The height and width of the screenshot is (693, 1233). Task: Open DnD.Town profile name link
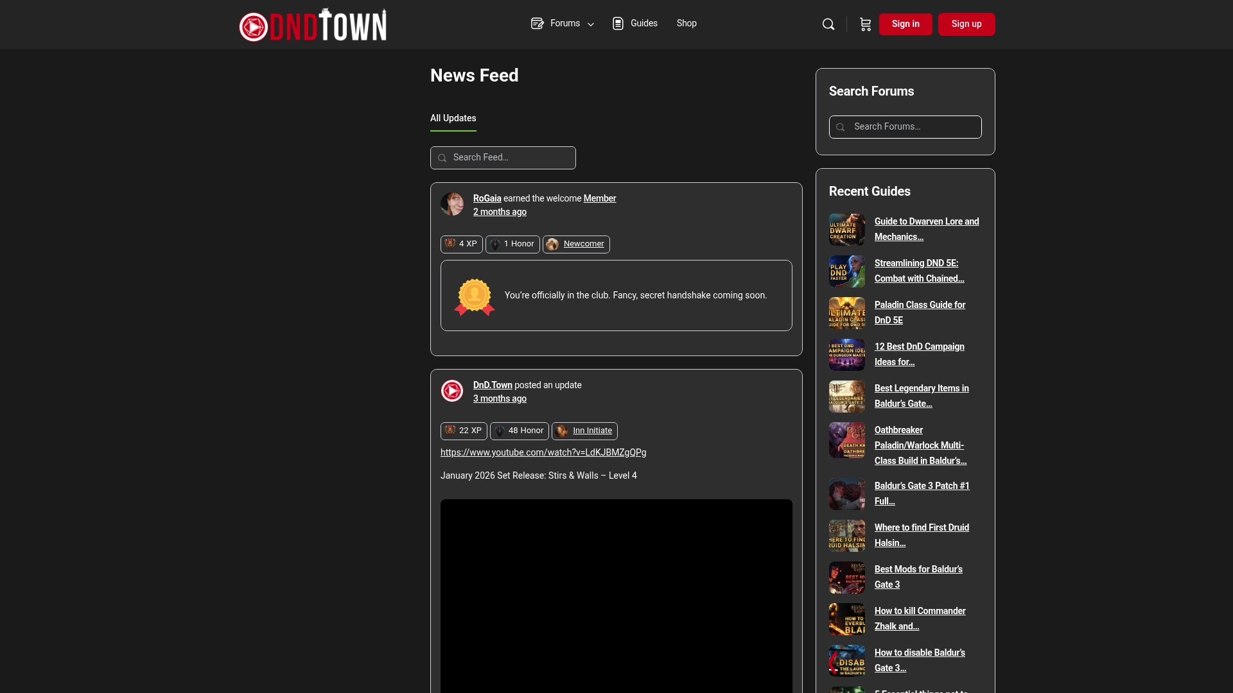[493, 386]
